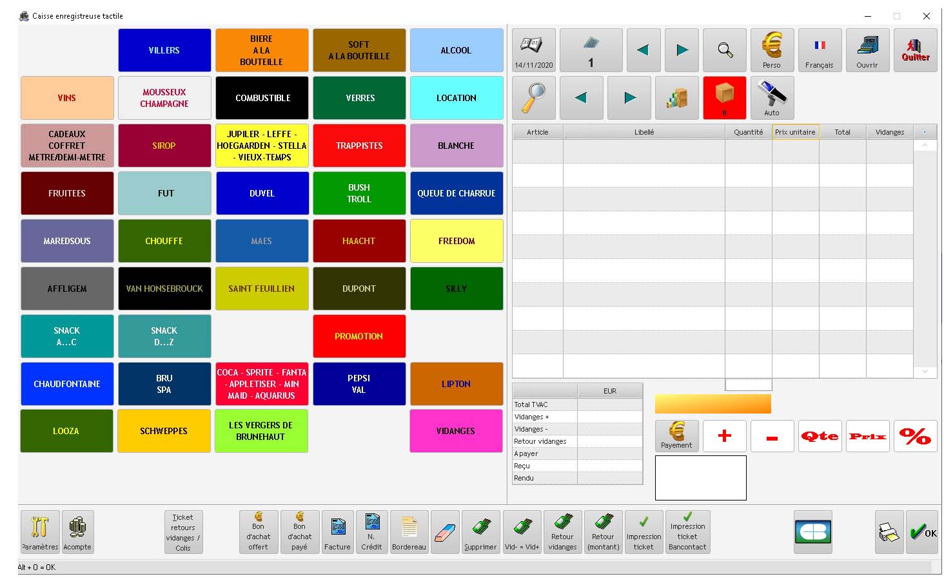The width and height of the screenshot is (944, 581).
Task: Open Paramètres tools settings
Action: 40,532
